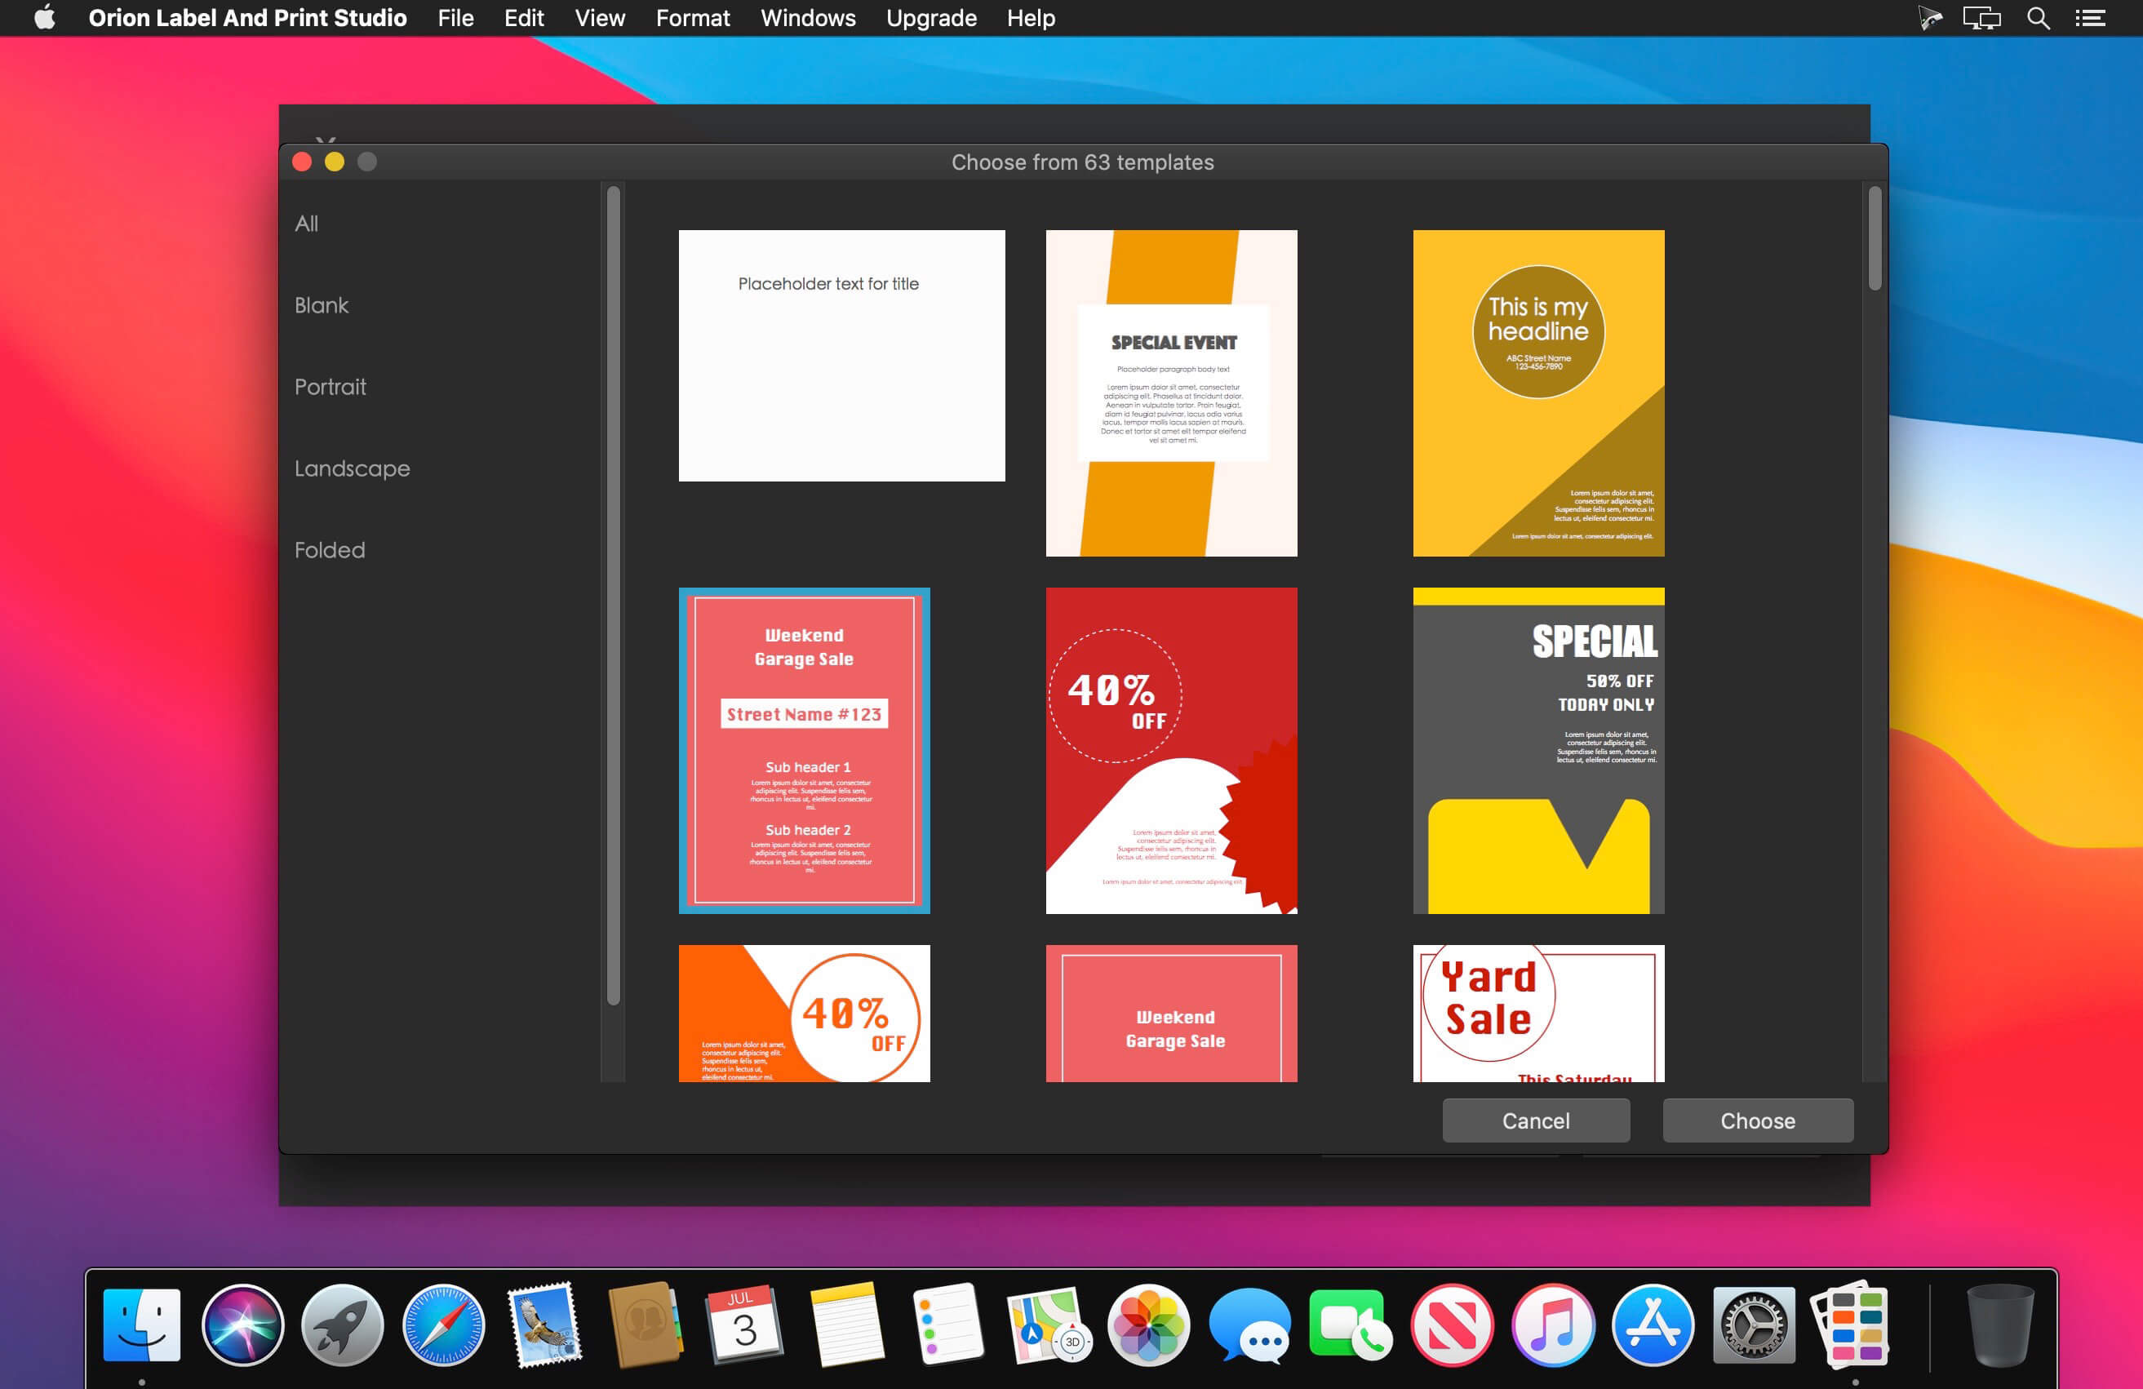Open FaceTime app in dock
The height and width of the screenshot is (1389, 2143).
tap(1350, 1325)
